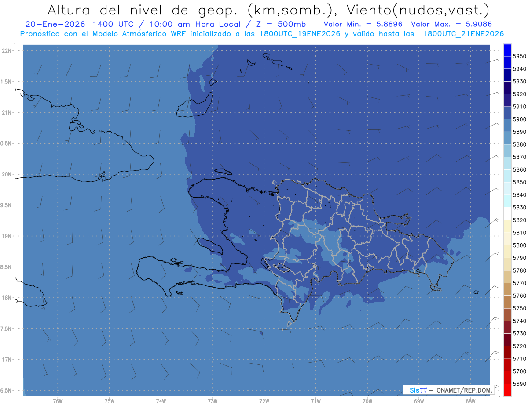Click the date text "20-Ene-2026 1400 UTC"
Screen dimensions: 528x407
(x=80, y=24)
